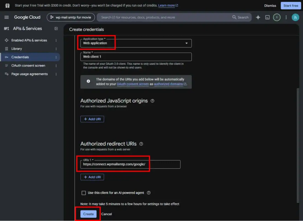
Task: Open the main hamburger navigation menu
Action: pyautogui.click(x=7, y=17)
